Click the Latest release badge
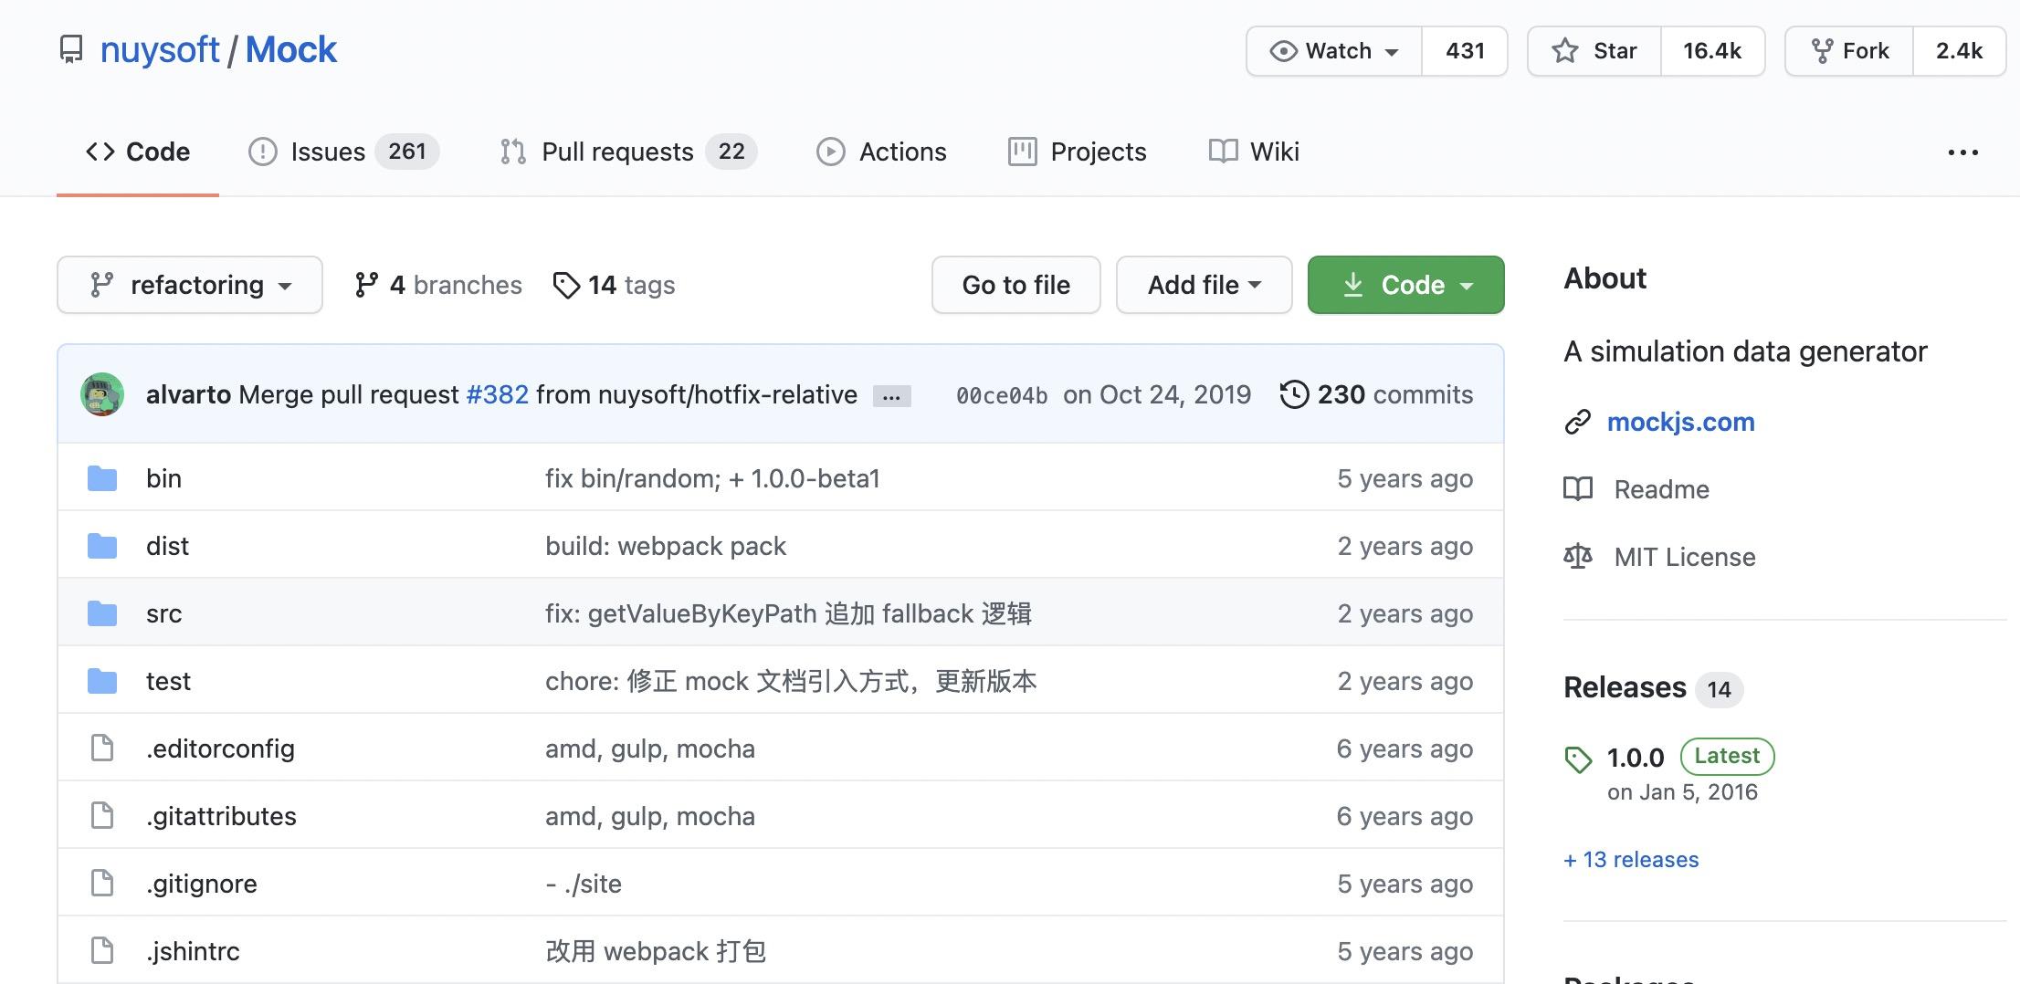Screen dimensions: 2020x984 tap(1726, 756)
